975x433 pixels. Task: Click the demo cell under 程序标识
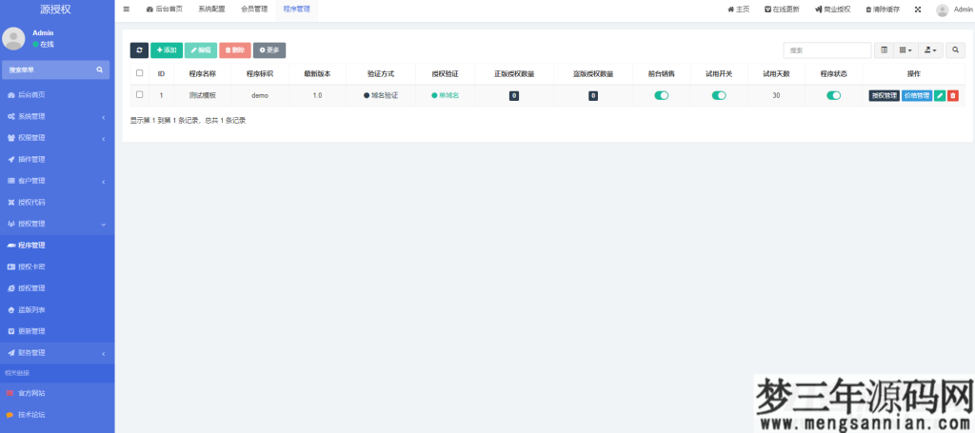pyautogui.click(x=259, y=96)
